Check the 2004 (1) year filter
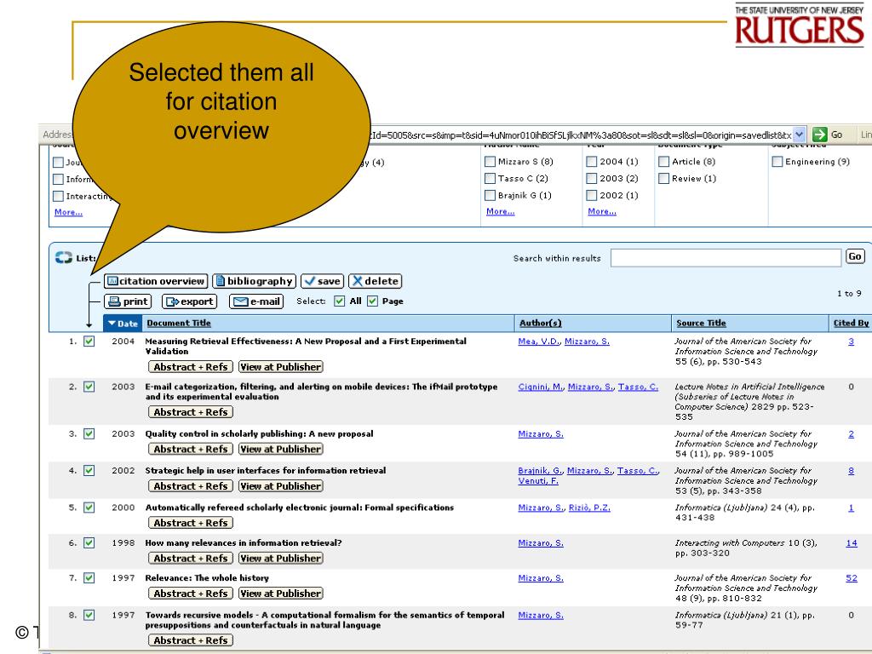 coord(592,161)
